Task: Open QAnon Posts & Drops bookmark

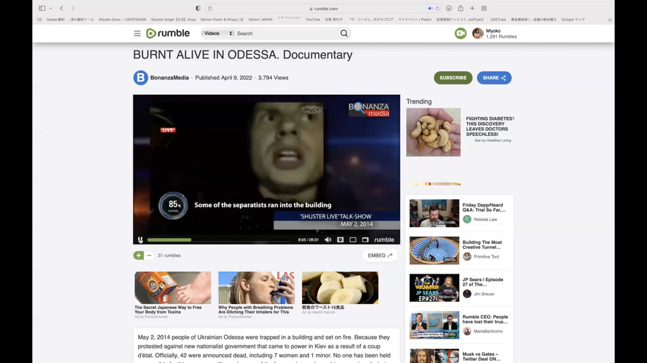Action: pyautogui.click(x=222, y=19)
